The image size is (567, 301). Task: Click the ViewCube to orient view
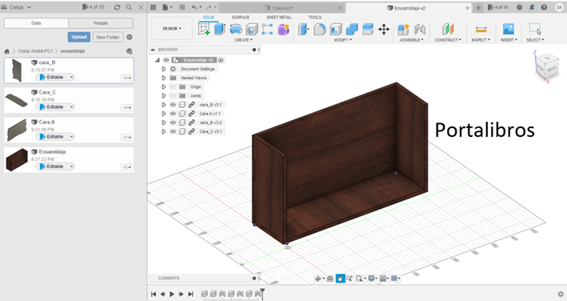(547, 67)
